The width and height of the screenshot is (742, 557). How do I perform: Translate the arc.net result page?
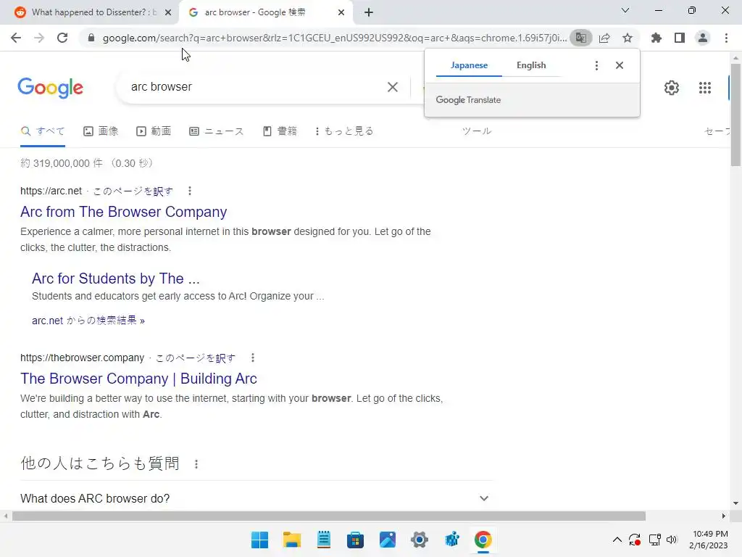[133, 191]
